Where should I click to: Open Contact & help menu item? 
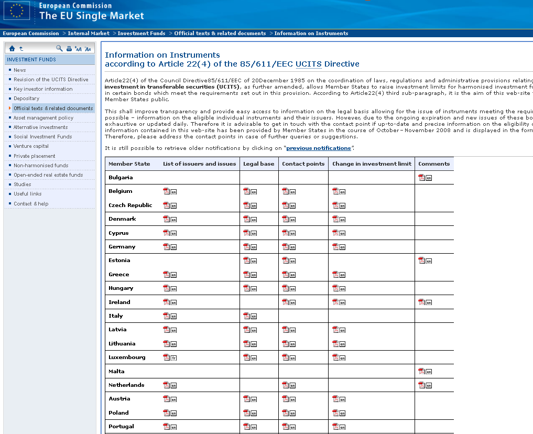tap(31, 203)
